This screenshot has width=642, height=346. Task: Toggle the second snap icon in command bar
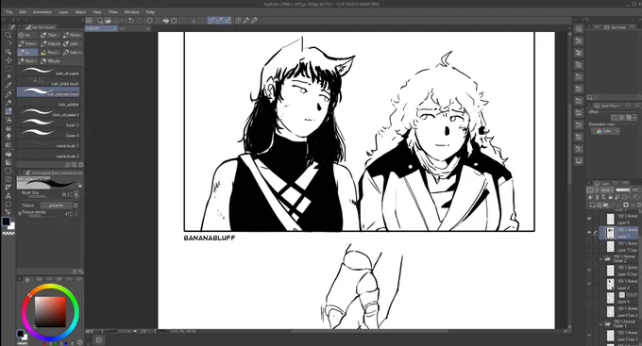220,21
